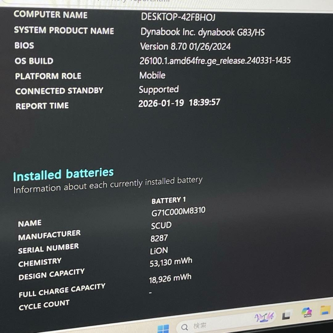
Task: Open Task View from the taskbar
Action: [x=286, y=315]
